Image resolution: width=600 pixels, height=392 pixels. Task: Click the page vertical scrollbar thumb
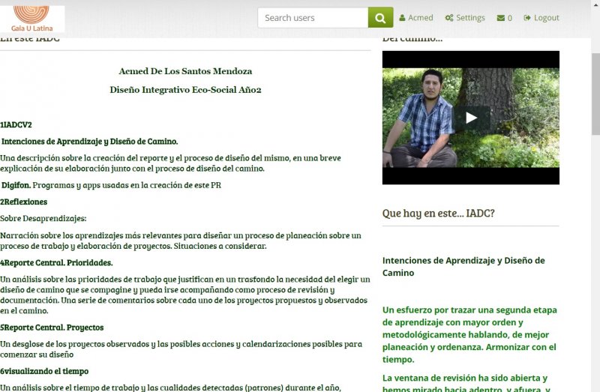point(595,94)
